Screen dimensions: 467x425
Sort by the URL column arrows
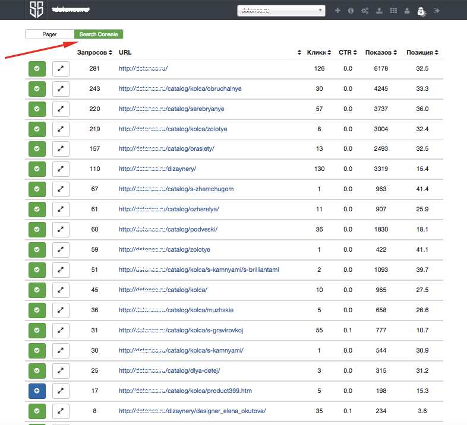tap(299, 52)
